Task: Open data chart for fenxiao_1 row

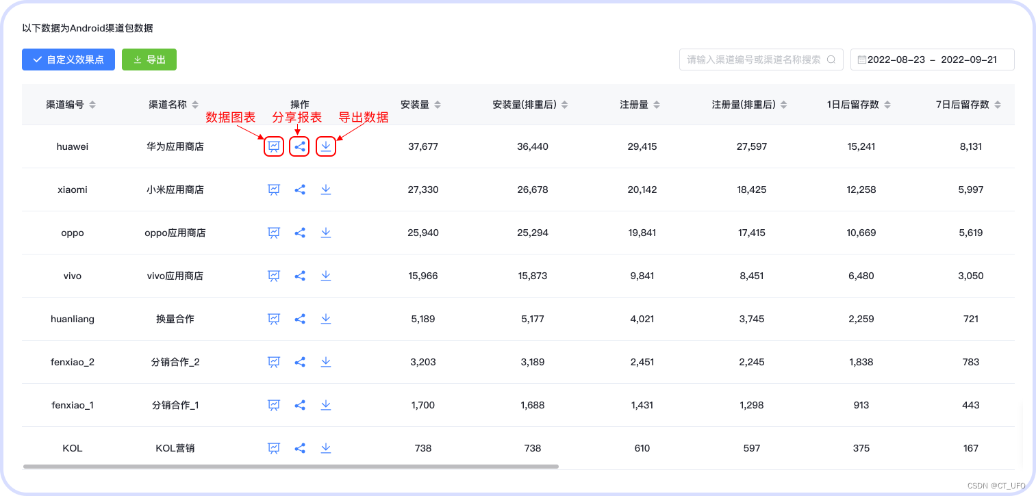Action: (274, 405)
